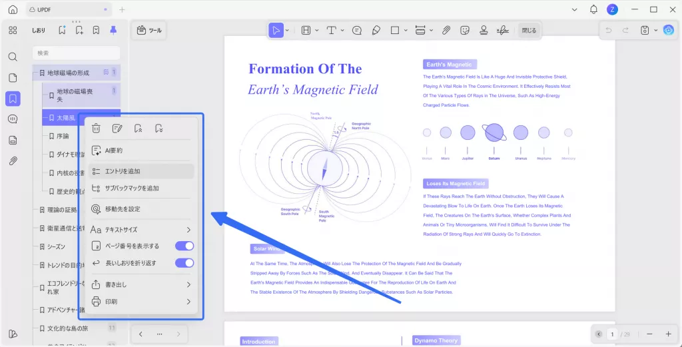Select the text comment T tool
682x347 pixels.
[332, 31]
